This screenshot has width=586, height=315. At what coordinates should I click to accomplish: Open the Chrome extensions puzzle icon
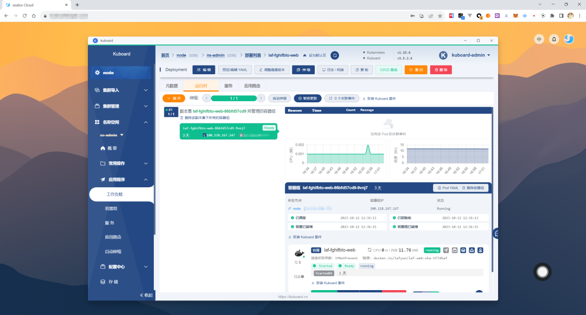tap(552, 16)
